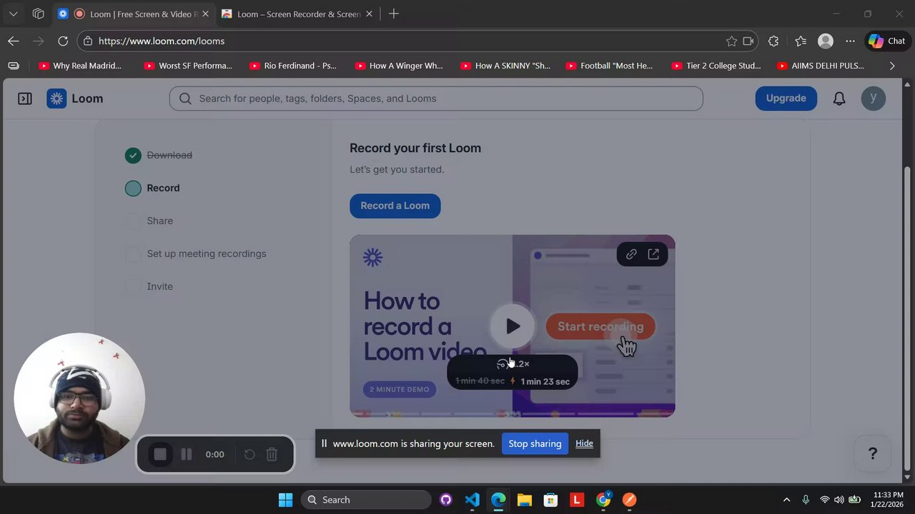Click the camera bubble of the presenter
Image resolution: width=915 pixels, height=514 pixels.
point(79,398)
